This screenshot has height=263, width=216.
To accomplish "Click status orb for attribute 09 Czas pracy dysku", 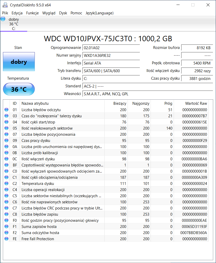I will 6,140.
